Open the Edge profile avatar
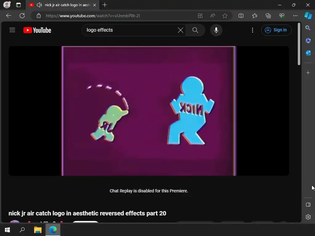This screenshot has height=236, width=315. click(x=7, y=5)
